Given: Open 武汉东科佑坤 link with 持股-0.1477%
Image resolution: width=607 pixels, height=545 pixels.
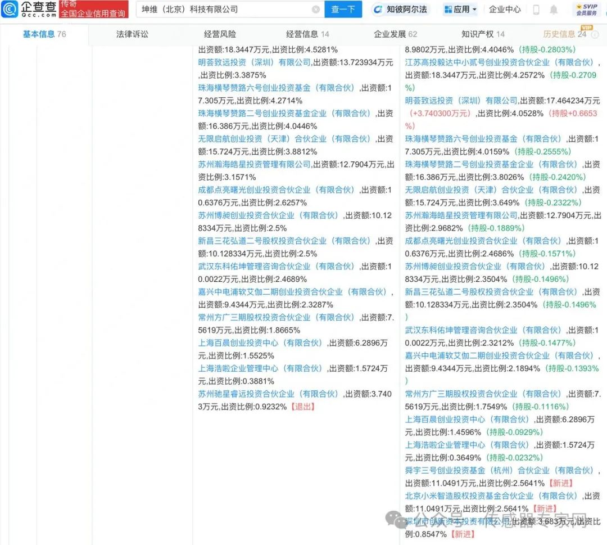Looking at the screenshot, I should coord(484,330).
